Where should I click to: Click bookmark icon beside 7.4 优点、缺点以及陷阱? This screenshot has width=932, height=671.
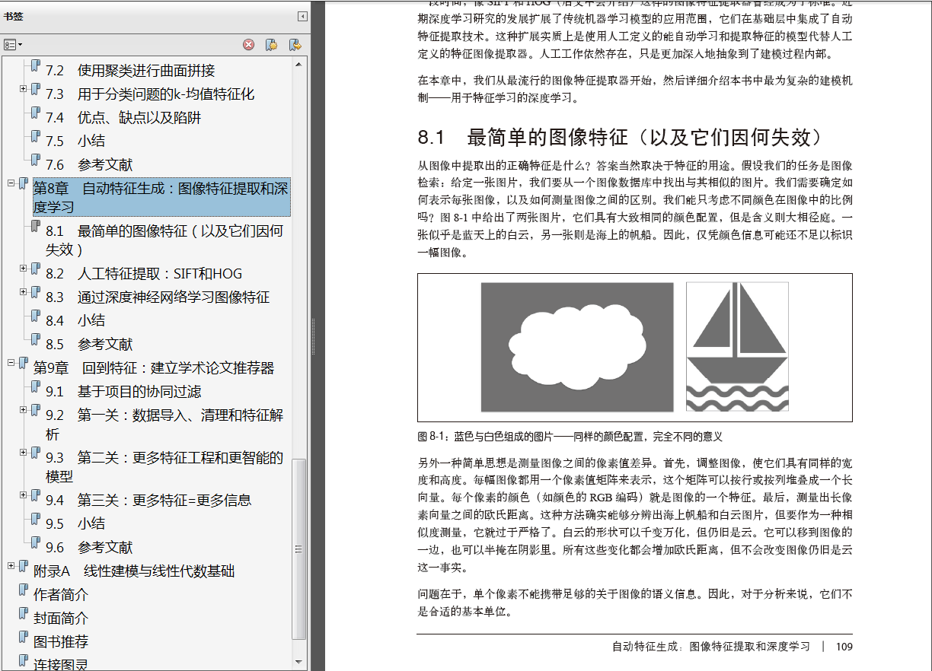click(x=35, y=113)
